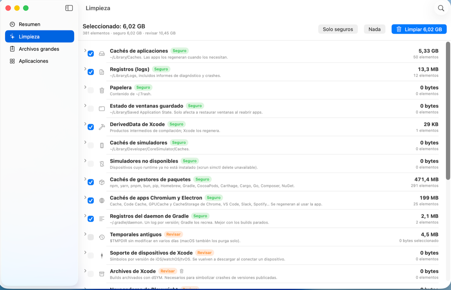Uncheck Cachés de gestores de paquetes checkbox
Viewport: 451px width, 290px height.
[x=91, y=182]
